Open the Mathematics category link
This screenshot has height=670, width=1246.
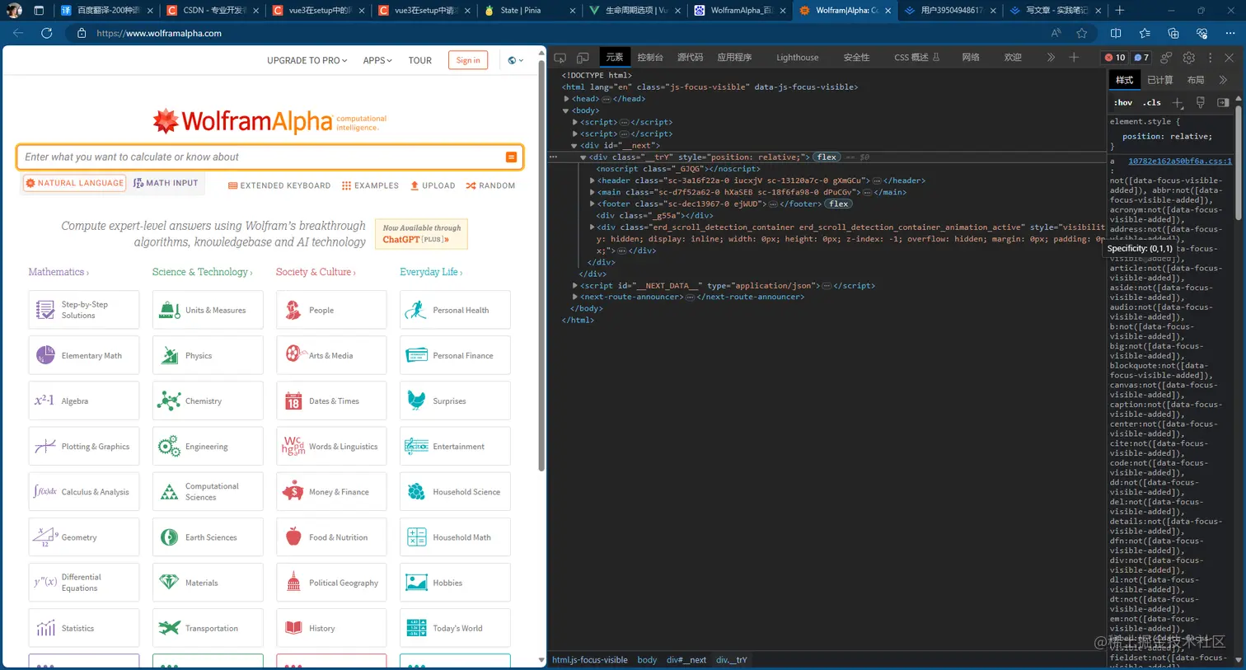coord(59,272)
